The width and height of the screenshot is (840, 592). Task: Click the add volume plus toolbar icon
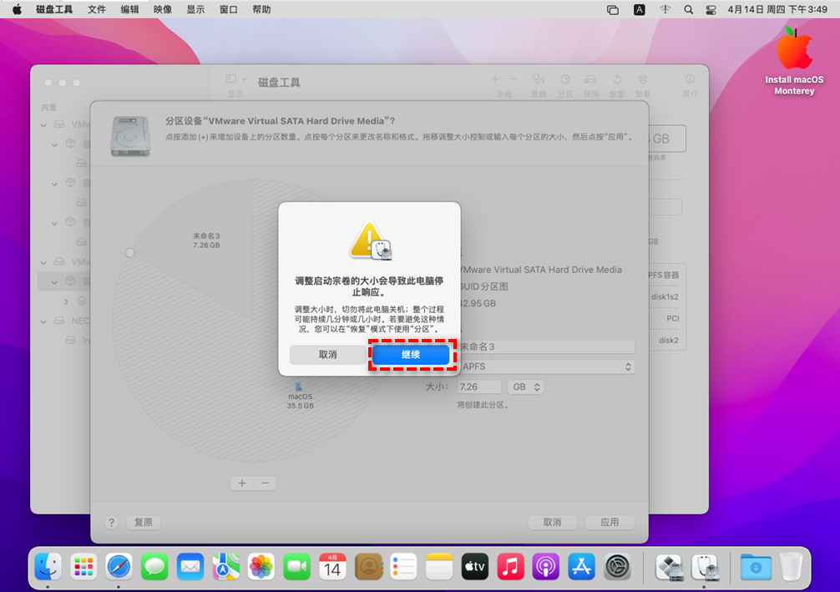coord(495,79)
